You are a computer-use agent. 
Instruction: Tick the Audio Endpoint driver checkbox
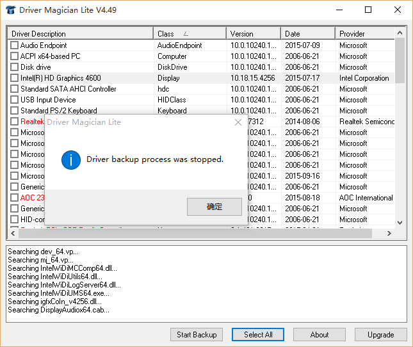click(15, 45)
